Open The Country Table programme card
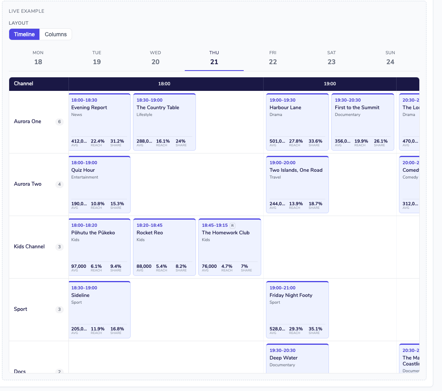The height and width of the screenshot is (391, 442). tap(164, 122)
